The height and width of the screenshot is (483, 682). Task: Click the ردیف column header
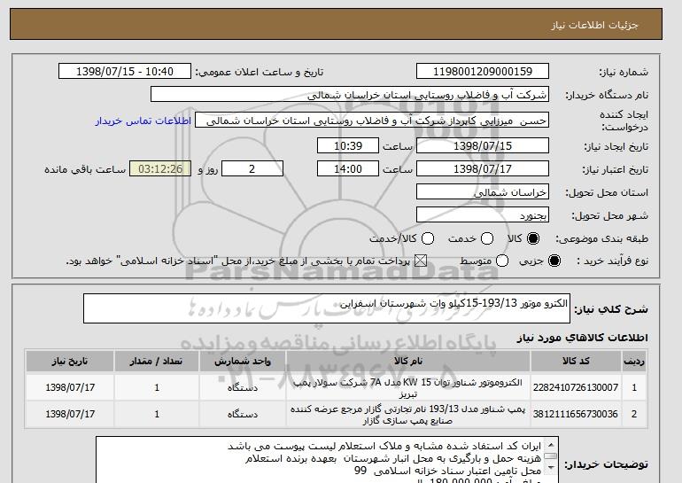633,362
